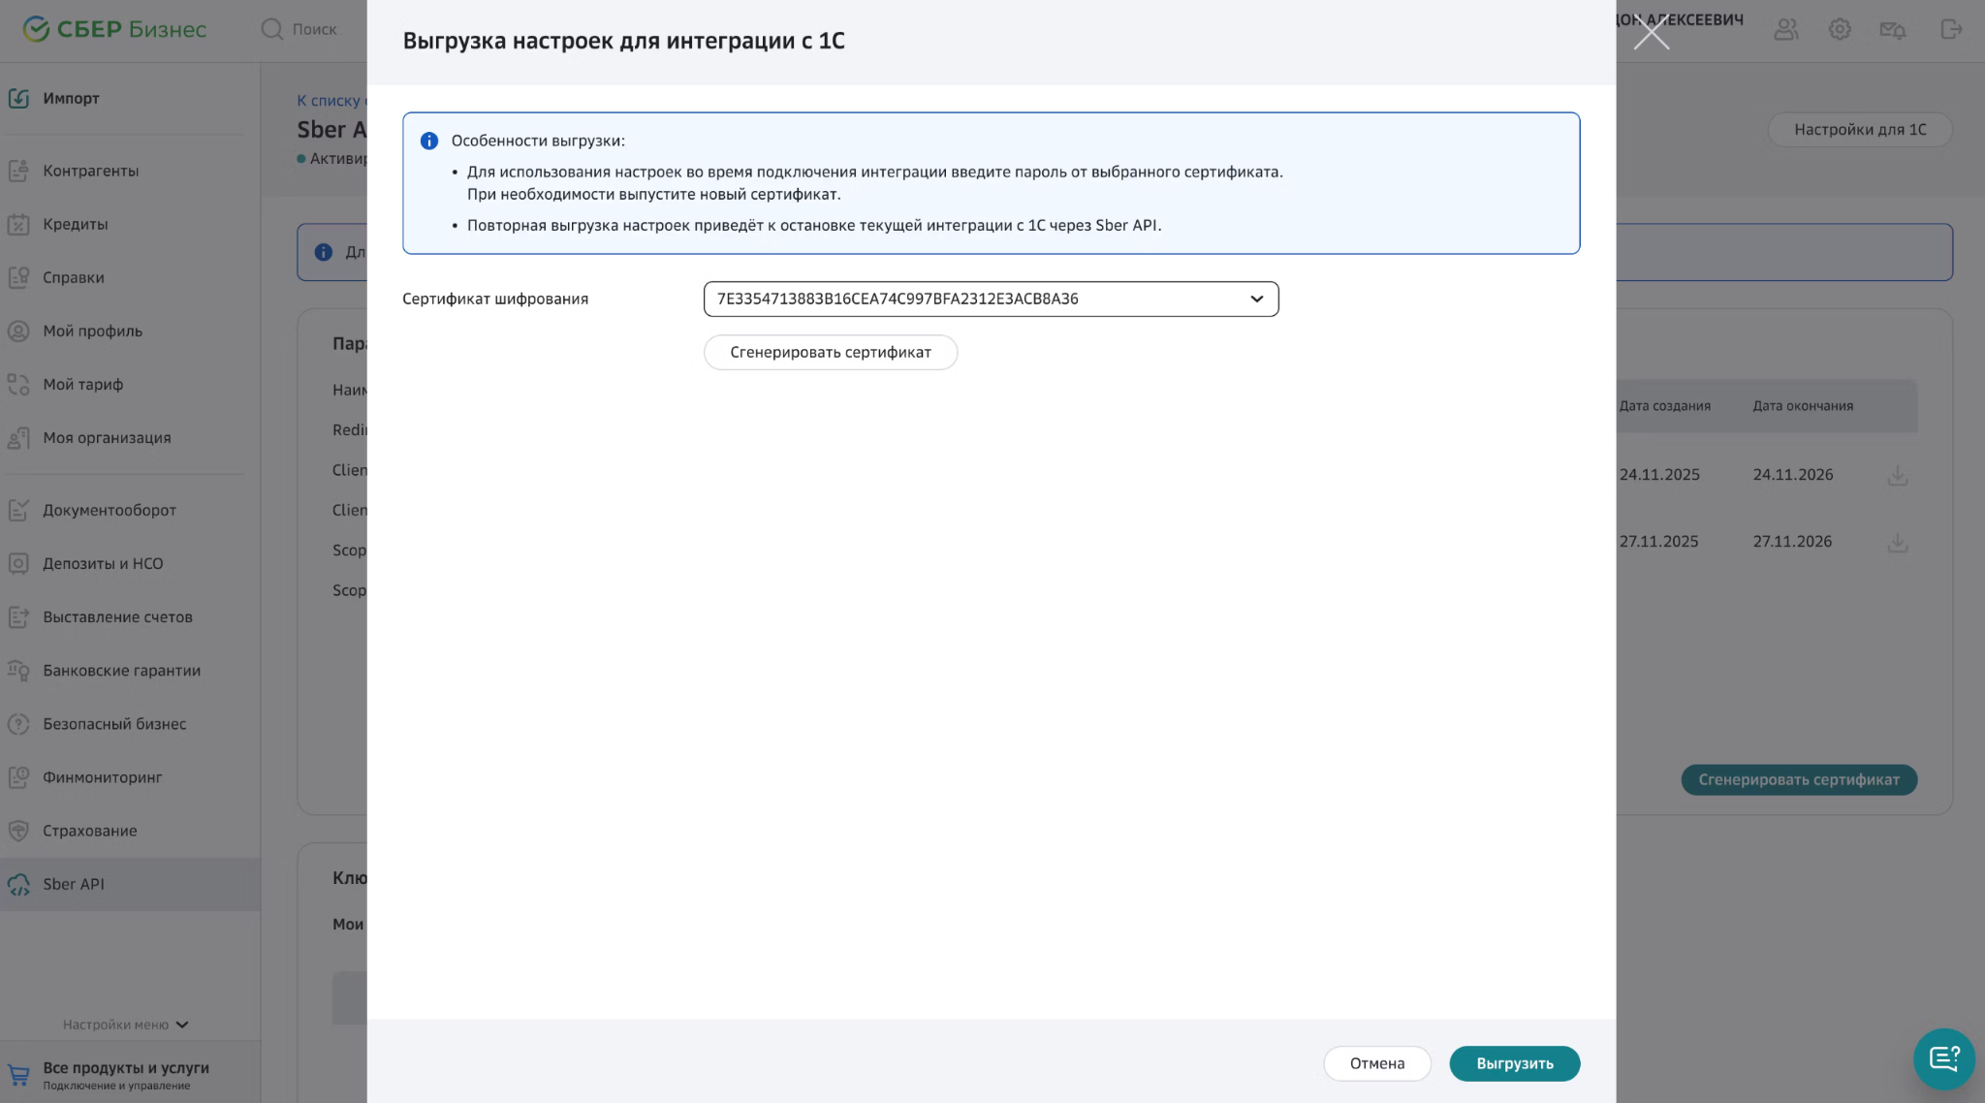Click the Все продукты и услуги cart icon
Viewport: 1985px width, 1103px height.
coord(18,1075)
